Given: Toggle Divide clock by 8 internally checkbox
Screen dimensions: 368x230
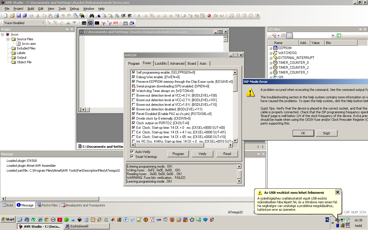Looking at the screenshot, I should [133, 118].
